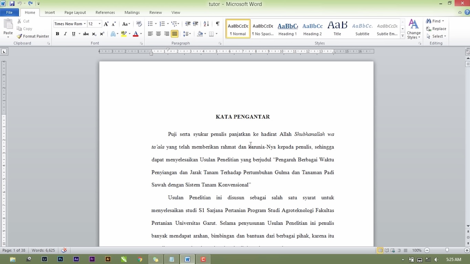
Task: Click Words: 6,625 in status bar
Action: [43, 250]
